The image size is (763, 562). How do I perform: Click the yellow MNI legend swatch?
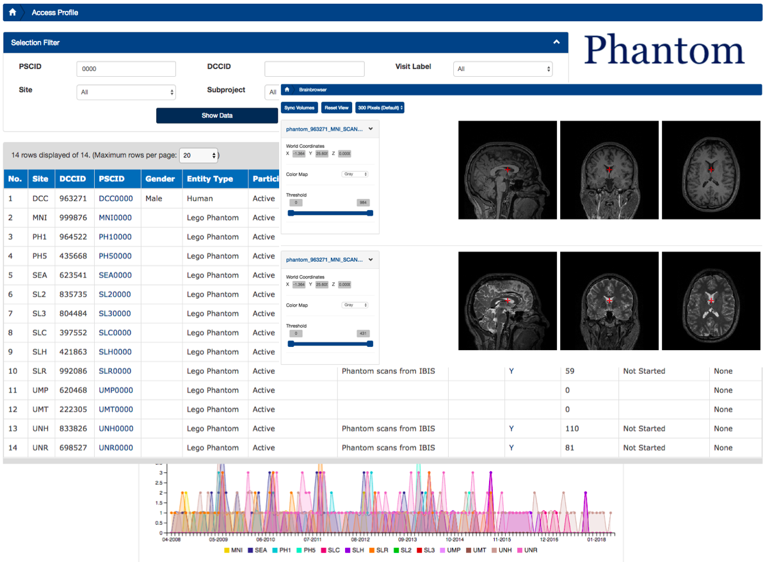(227, 550)
